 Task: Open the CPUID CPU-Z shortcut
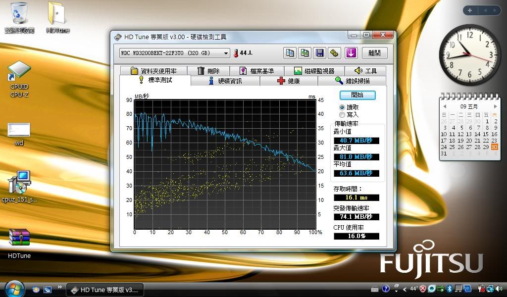tap(19, 79)
